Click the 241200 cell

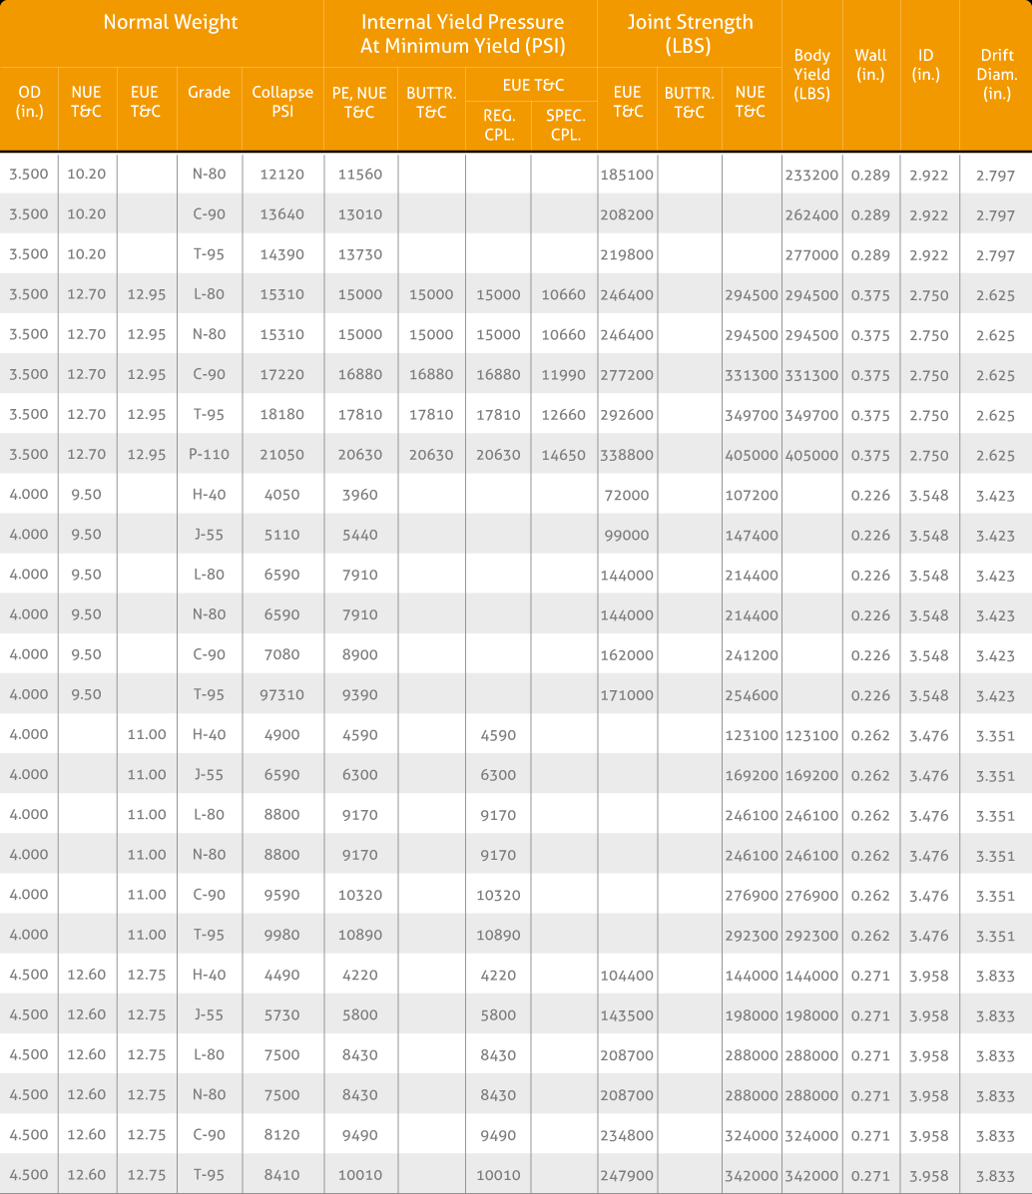(x=752, y=655)
